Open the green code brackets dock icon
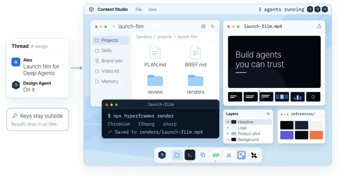Screen dimensions: 338x176 coord(216,155)
